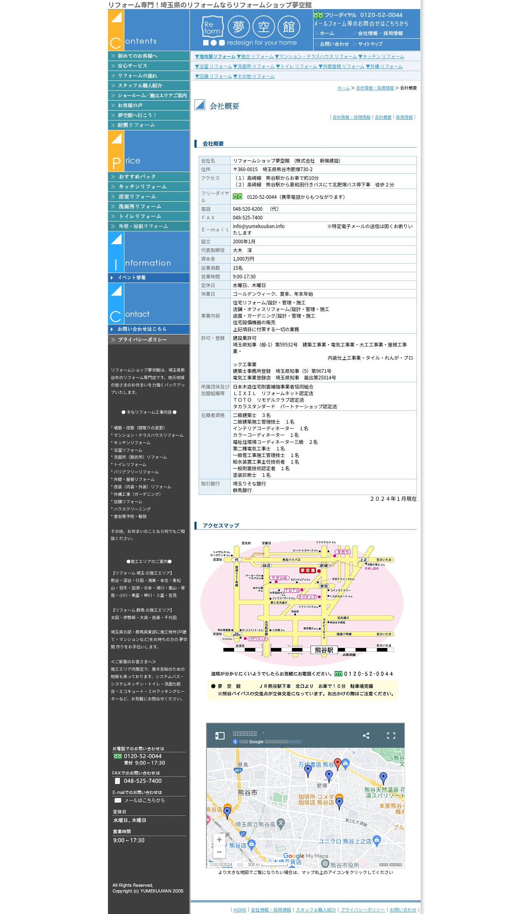Image resolution: width=529 pixels, height=914 pixels.
Task: Open the map in fullscreen view
Action: (x=391, y=735)
